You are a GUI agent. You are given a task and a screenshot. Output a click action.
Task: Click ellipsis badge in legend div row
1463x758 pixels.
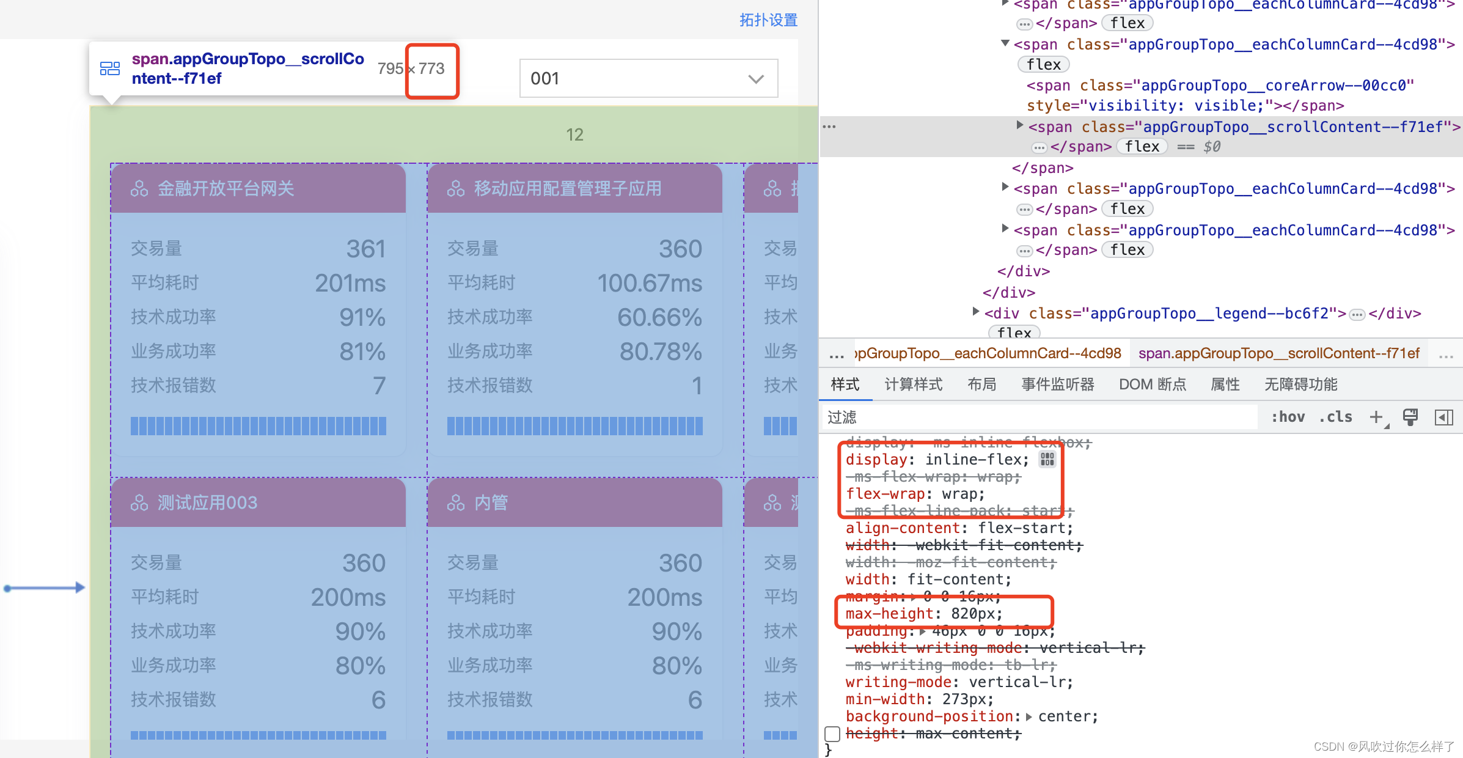(x=1357, y=315)
